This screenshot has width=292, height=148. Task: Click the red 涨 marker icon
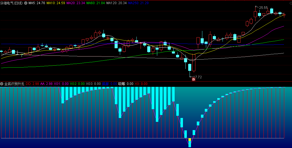(194, 79)
